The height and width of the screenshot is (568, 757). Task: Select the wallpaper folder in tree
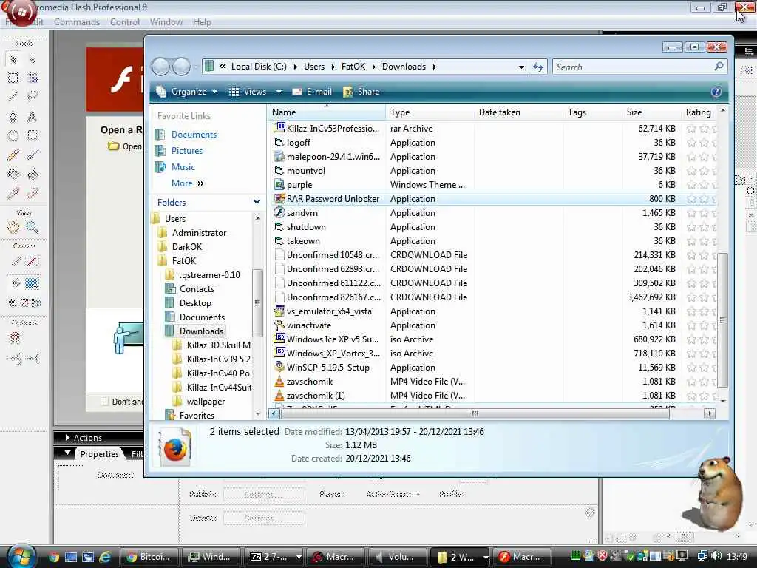[x=206, y=402]
